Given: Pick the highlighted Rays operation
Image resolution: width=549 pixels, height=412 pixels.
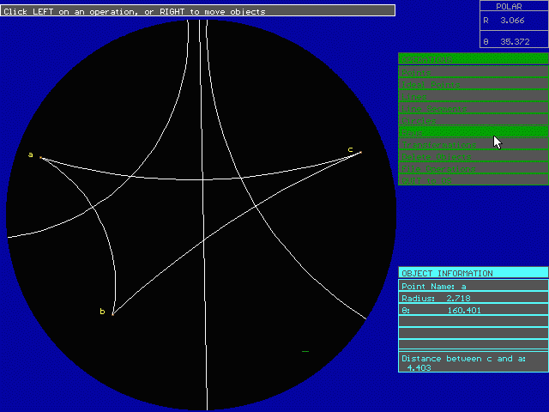Looking at the screenshot, I should [x=474, y=131].
